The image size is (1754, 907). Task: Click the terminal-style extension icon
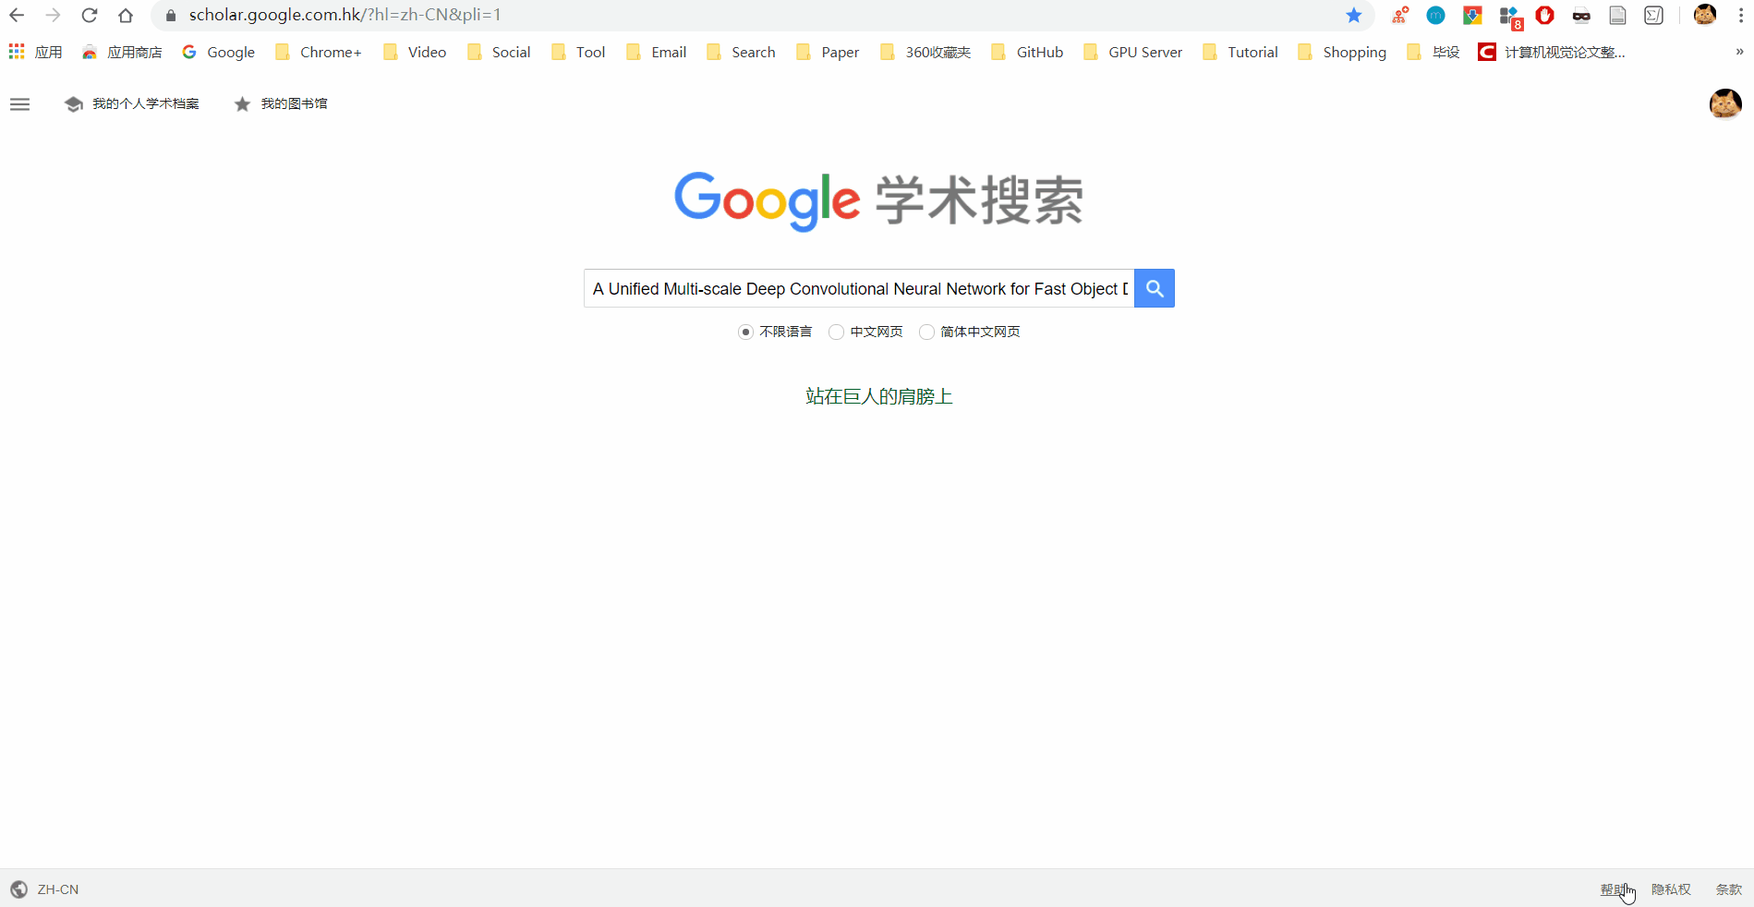coord(1653,15)
